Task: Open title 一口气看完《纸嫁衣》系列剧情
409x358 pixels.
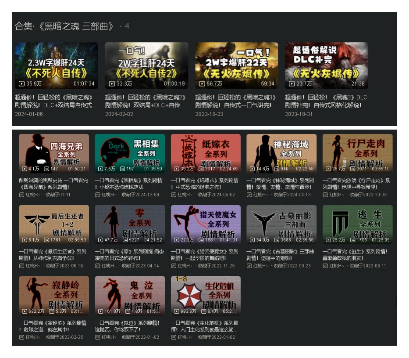Action: pos(205,184)
